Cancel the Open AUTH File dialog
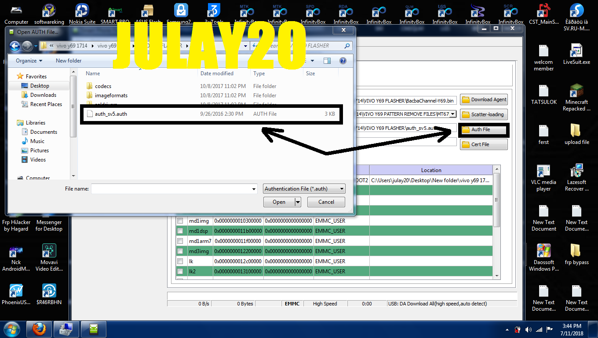The image size is (598, 338). coord(326,202)
